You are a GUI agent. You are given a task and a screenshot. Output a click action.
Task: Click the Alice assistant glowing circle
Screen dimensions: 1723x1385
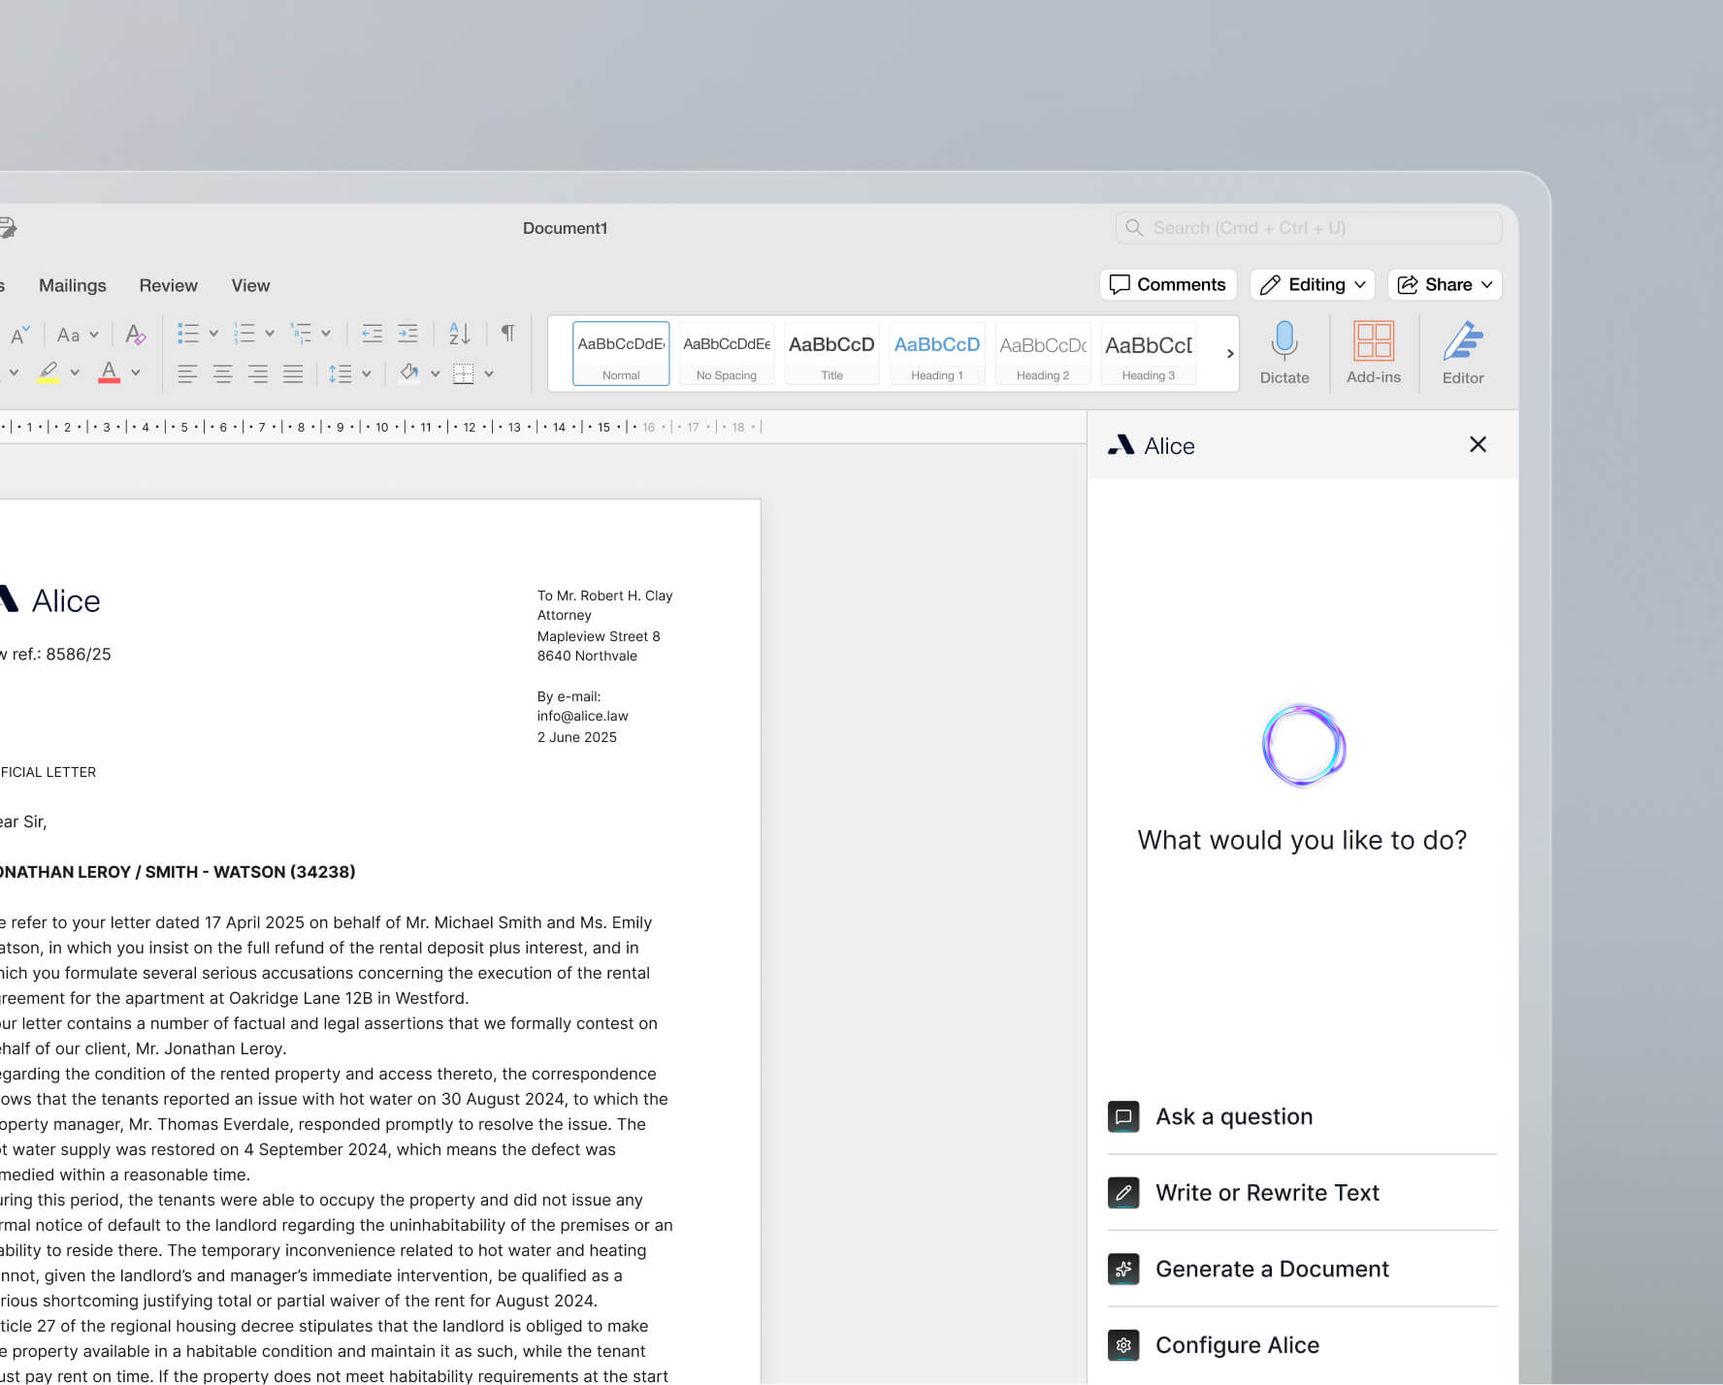click(1303, 745)
